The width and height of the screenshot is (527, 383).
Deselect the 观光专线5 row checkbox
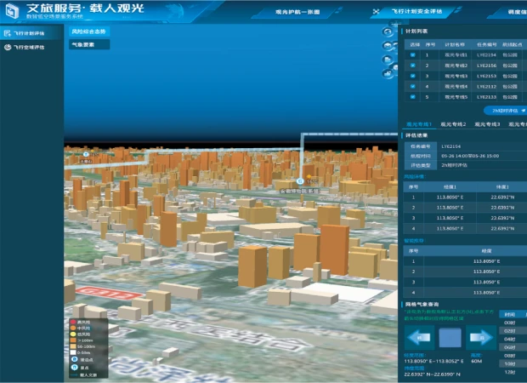pyautogui.click(x=414, y=97)
